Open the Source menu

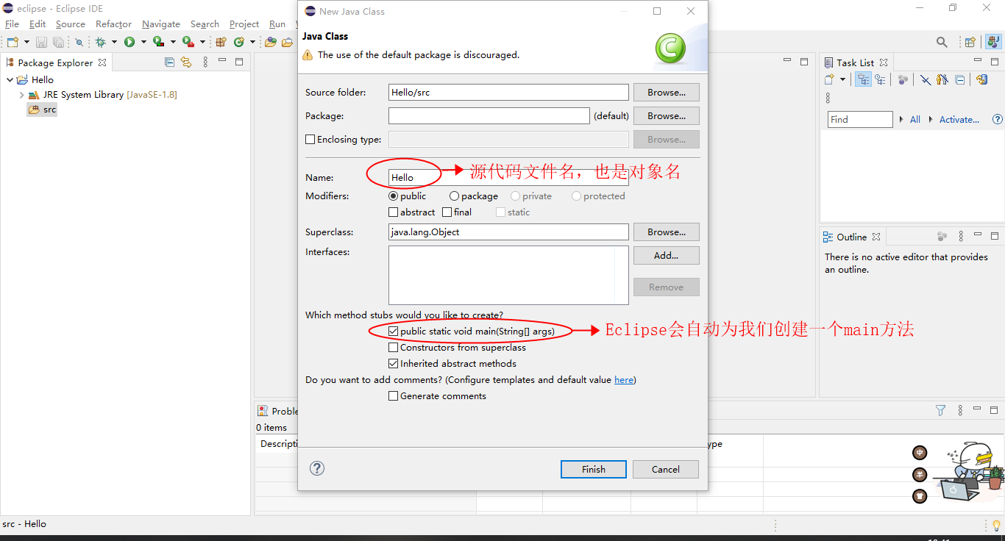click(x=71, y=24)
